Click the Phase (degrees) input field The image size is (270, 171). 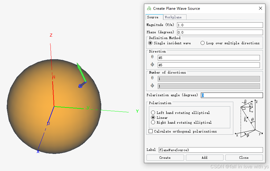(x=220, y=32)
